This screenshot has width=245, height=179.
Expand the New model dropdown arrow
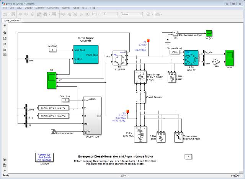tap(8, 14)
